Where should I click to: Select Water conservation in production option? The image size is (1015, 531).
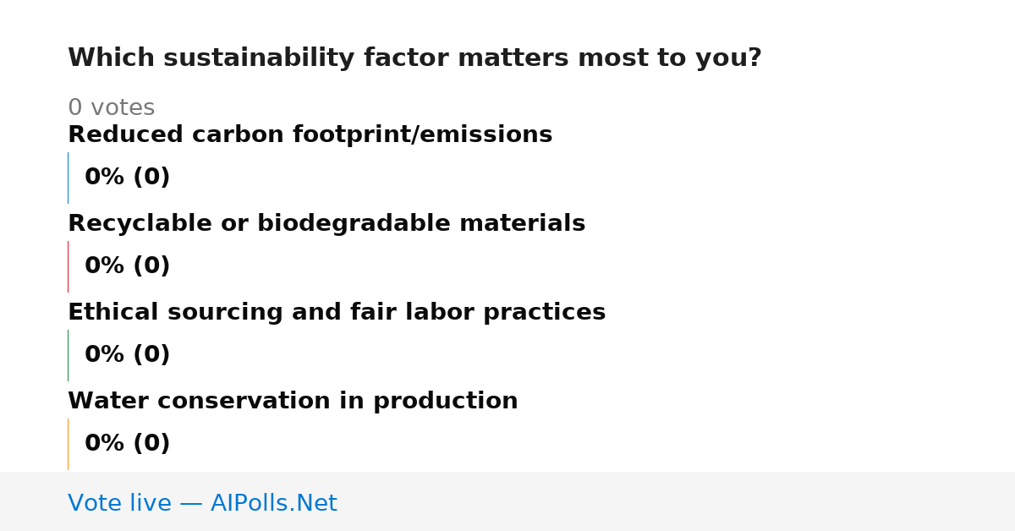tap(293, 402)
